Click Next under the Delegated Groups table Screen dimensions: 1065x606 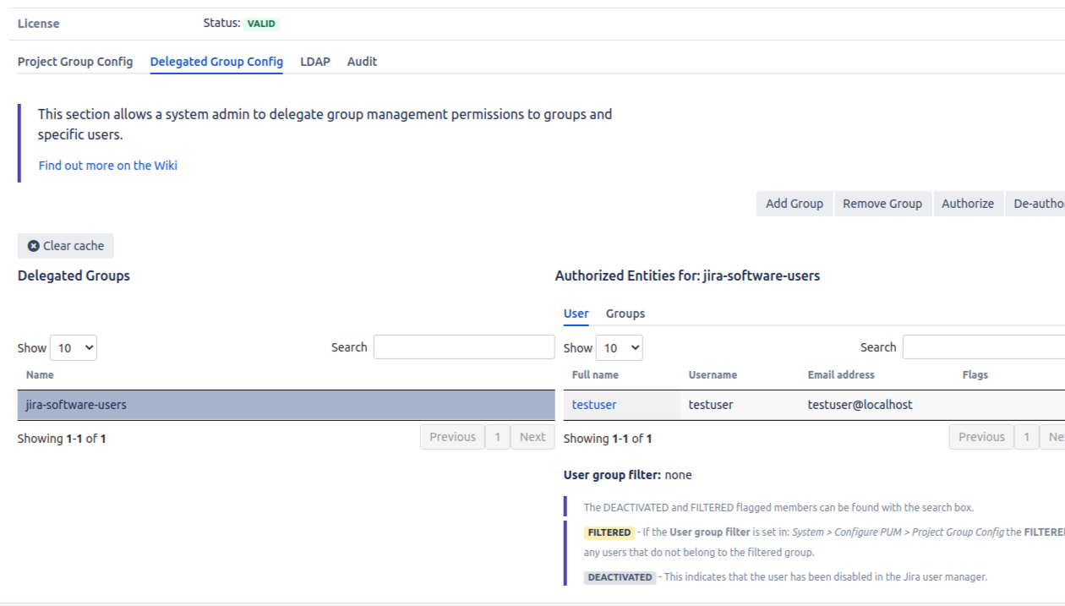(532, 437)
